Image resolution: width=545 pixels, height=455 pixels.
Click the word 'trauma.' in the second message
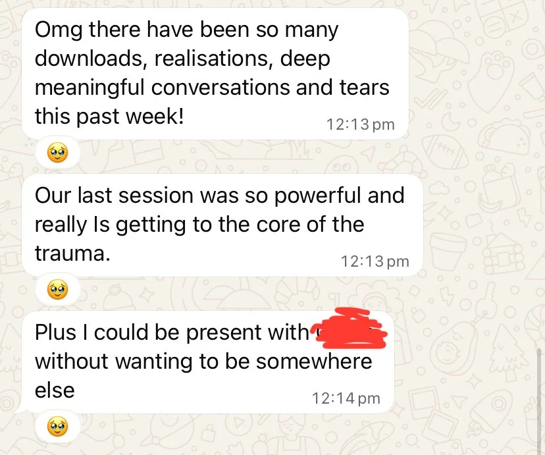(x=72, y=254)
